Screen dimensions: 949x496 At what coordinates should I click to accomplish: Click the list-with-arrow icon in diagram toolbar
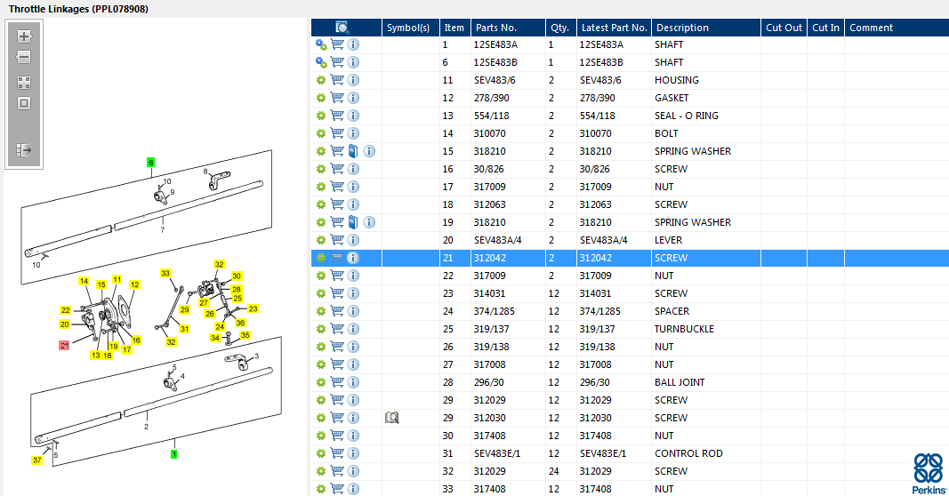click(x=24, y=150)
